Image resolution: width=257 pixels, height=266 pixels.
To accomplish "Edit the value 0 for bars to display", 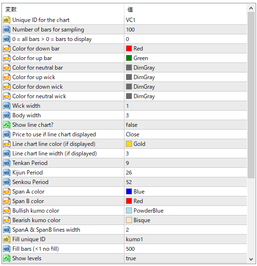I will coord(186,39).
